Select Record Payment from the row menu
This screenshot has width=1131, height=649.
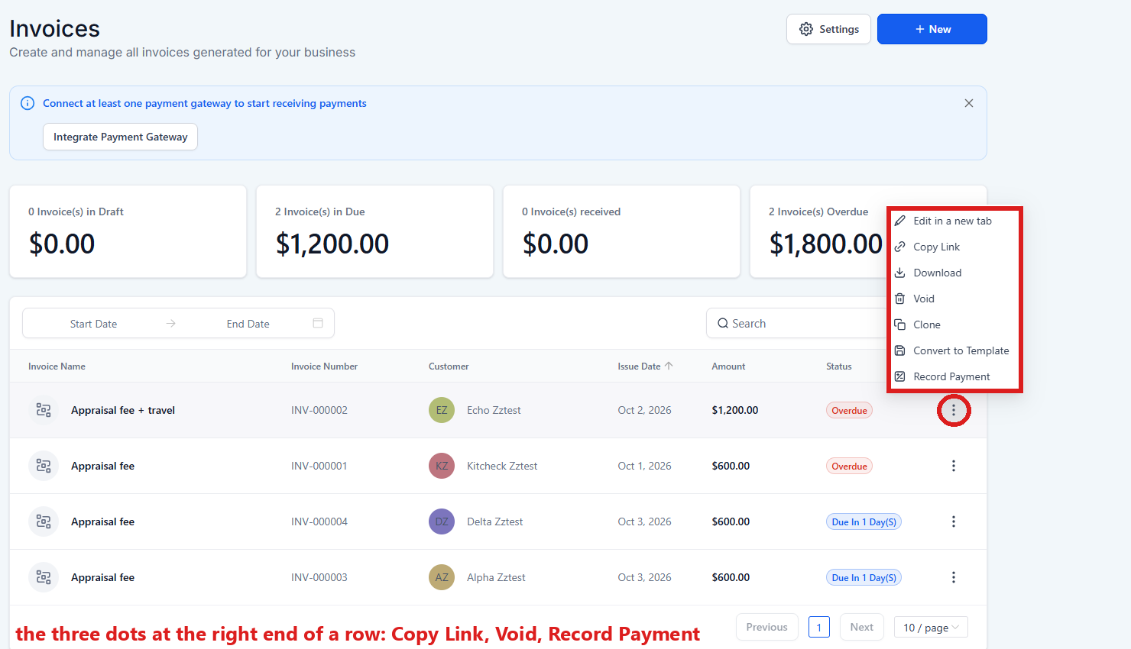coord(954,376)
